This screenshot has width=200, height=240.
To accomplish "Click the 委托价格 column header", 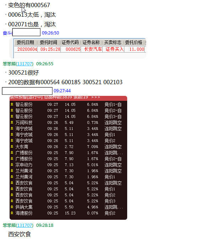I will click(134, 42).
